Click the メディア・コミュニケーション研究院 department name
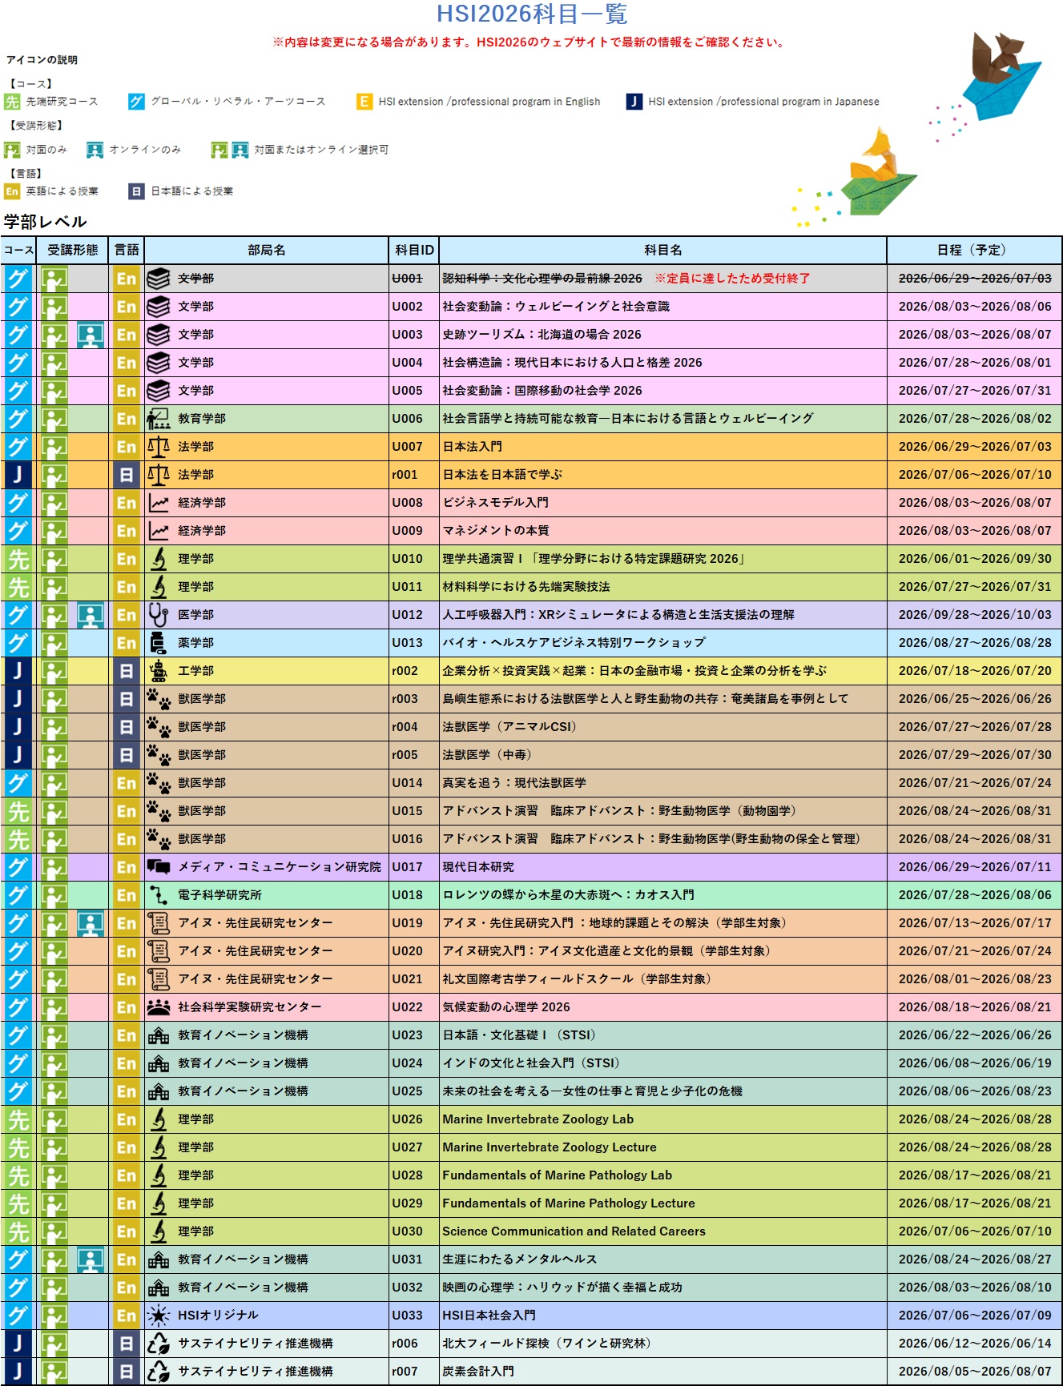Screen dimensions: 1063x1386 tap(280, 867)
